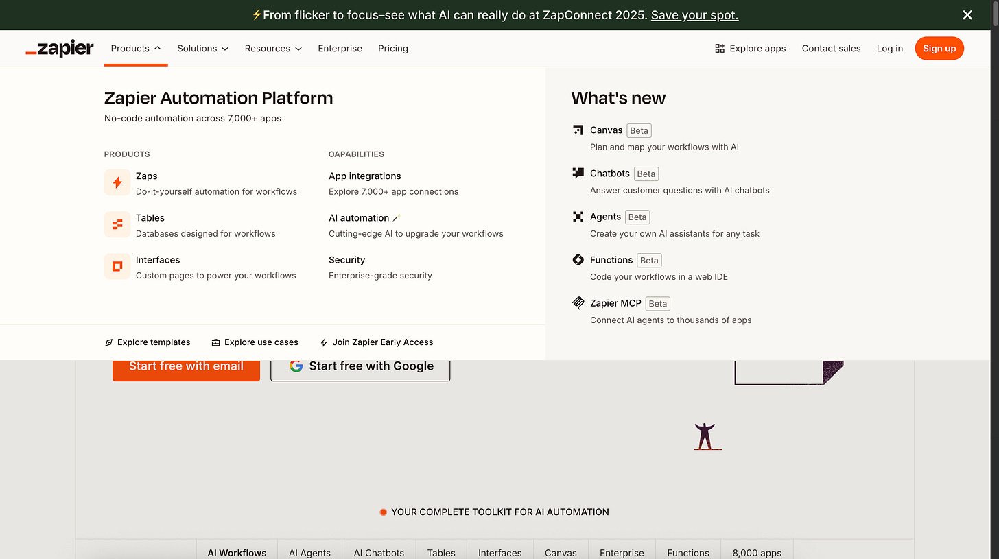Image resolution: width=999 pixels, height=559 pixels.
Task: Click the Zapier MCP icon
Action: (578, 302)
